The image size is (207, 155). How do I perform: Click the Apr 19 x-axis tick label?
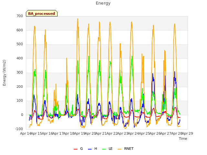pyautogui.click(x=80, y=133)
